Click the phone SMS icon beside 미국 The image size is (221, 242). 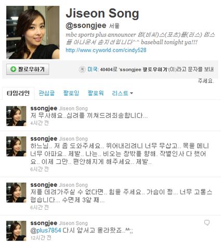click(x=82, y=69)
